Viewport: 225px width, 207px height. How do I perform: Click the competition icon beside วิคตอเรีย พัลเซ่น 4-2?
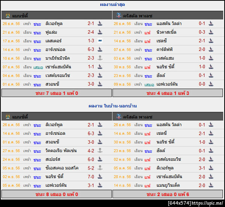coord(100,150)
